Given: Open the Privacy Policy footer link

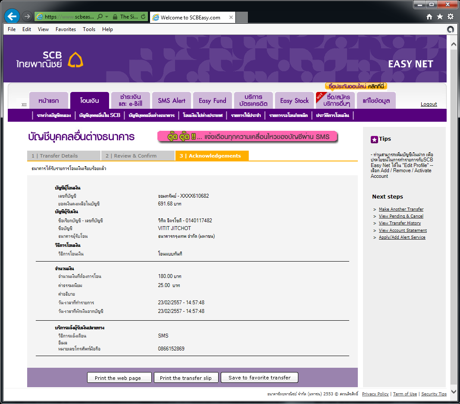Looking at the screenshot, I should pyautogui.click(x=375, y=394).
